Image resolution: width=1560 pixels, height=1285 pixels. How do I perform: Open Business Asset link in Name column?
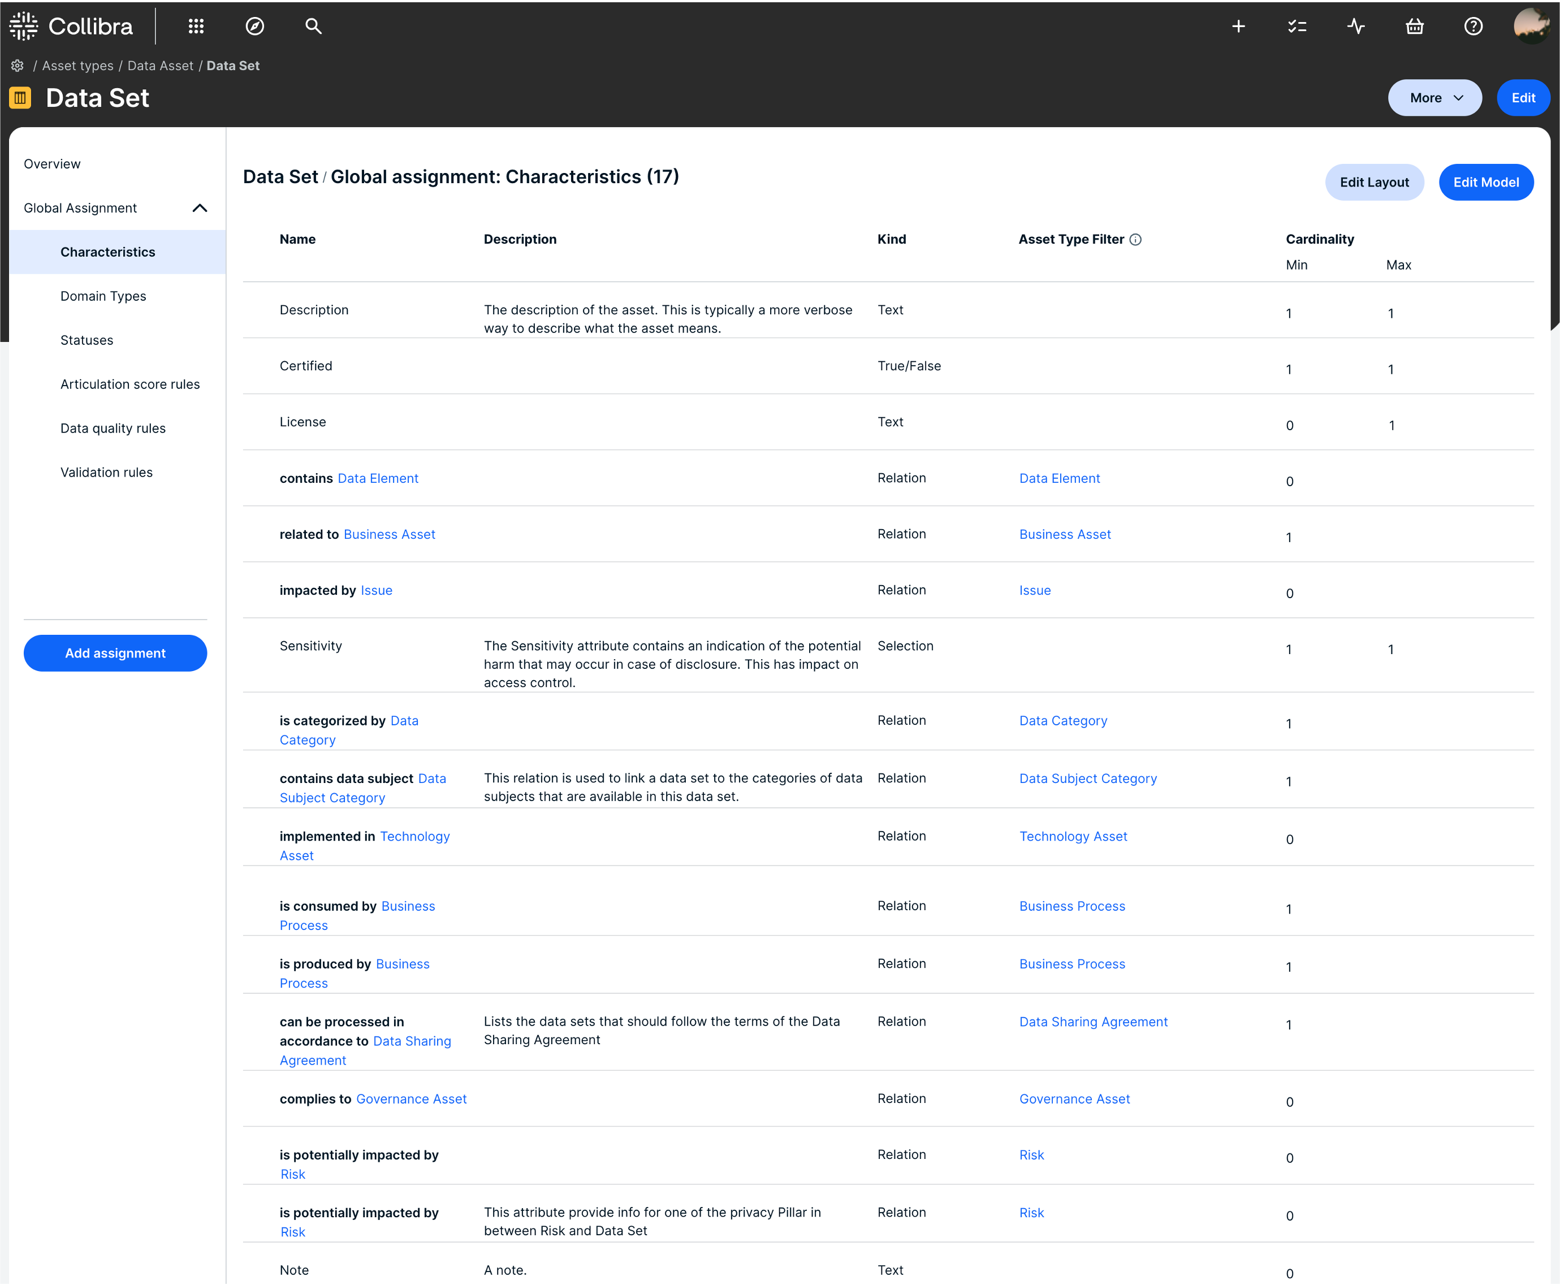click(390, 534)
